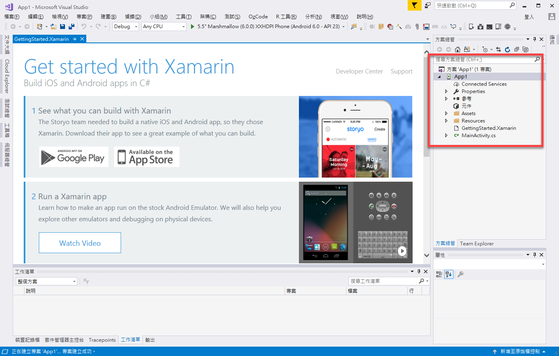The image size is (559, 356).
Task: Click the Redo arrow icon
Action: click(x=98, y=27)
